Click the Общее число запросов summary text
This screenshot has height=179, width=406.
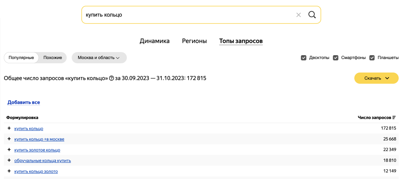click(x=105, y=78)
